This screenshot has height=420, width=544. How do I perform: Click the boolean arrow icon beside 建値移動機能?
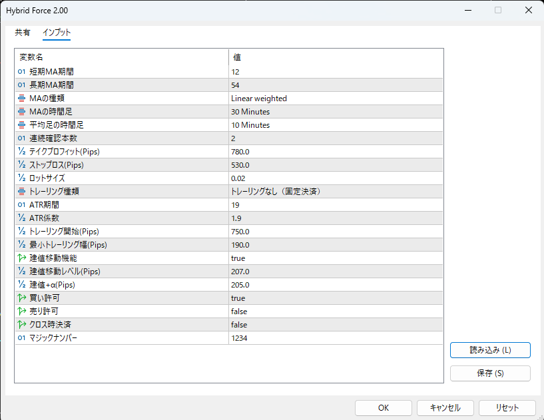21,258
